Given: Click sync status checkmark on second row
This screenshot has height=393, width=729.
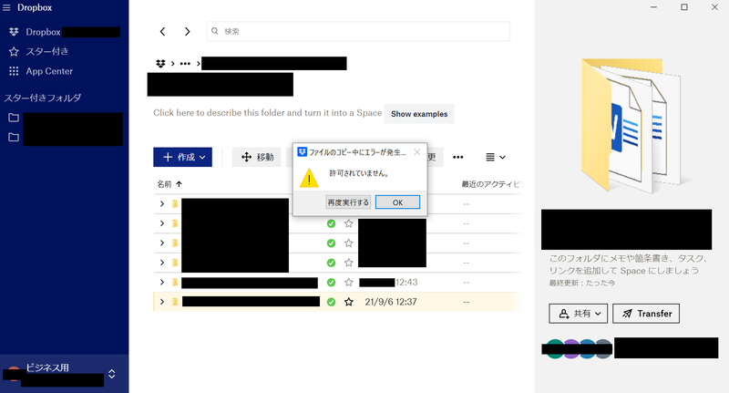Looking at the screenshot, I should pos(331,223).
